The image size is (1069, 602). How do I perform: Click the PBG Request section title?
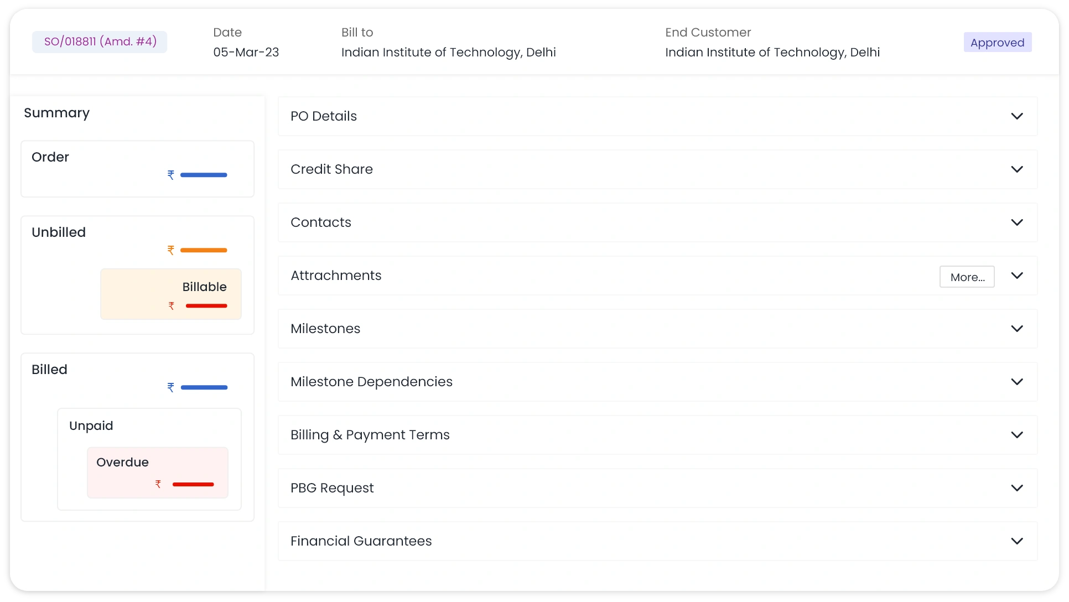coord(332,488)
